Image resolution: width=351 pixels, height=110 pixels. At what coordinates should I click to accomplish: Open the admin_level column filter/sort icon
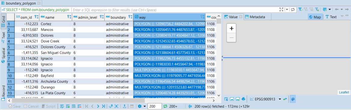[x=102, y=17]
